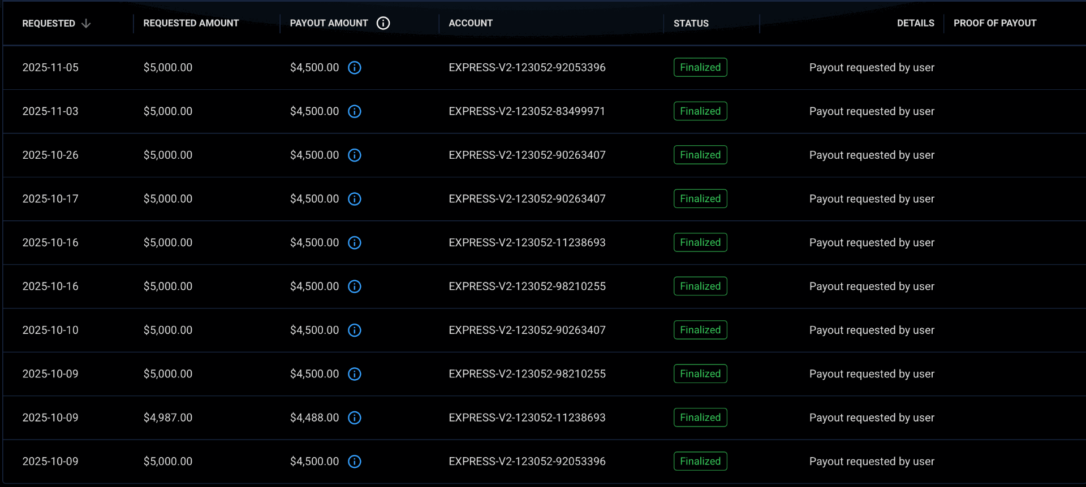Viewport: 1086px width, 487px height.
Task: Open payout info icon for 2025-10-09 account ending 92053396
Action: pyautogui.click(x=355, y=462)
